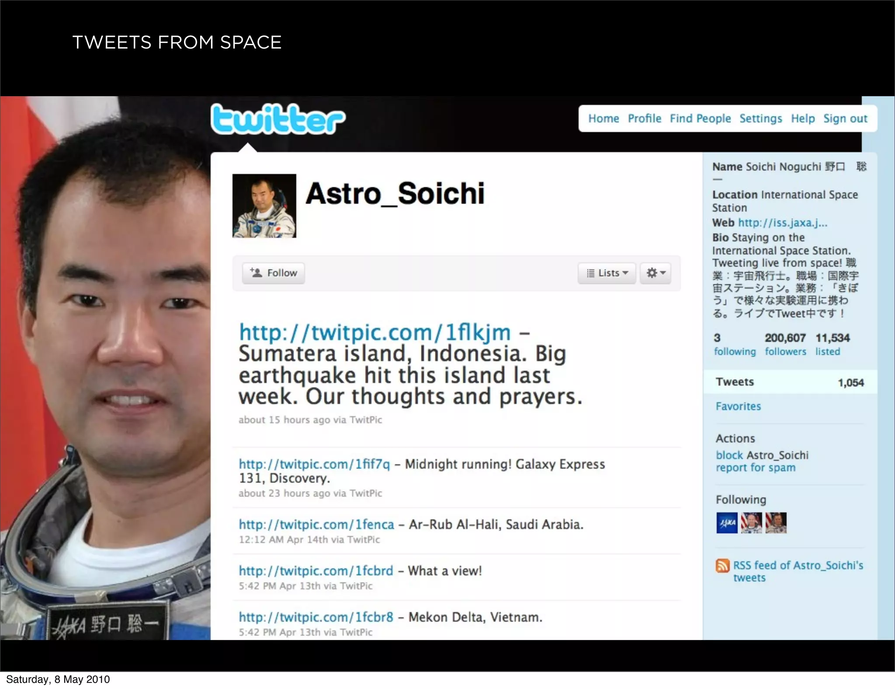Viewport: 895px width, 689px height.
Task: Open twitpic link 1fif7q
Action: click(314, 464)
